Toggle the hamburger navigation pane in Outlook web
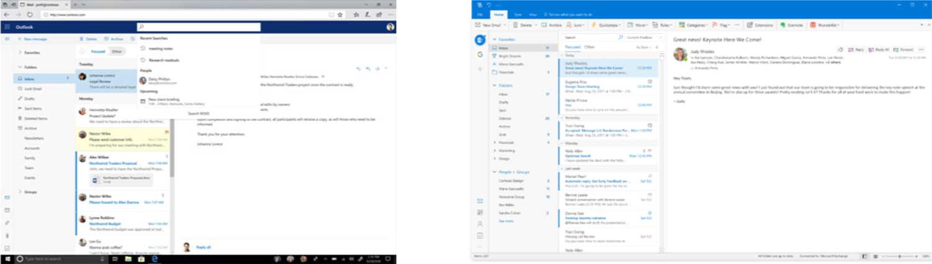Screen dimensions: 932x264 [x=7, y=39]
